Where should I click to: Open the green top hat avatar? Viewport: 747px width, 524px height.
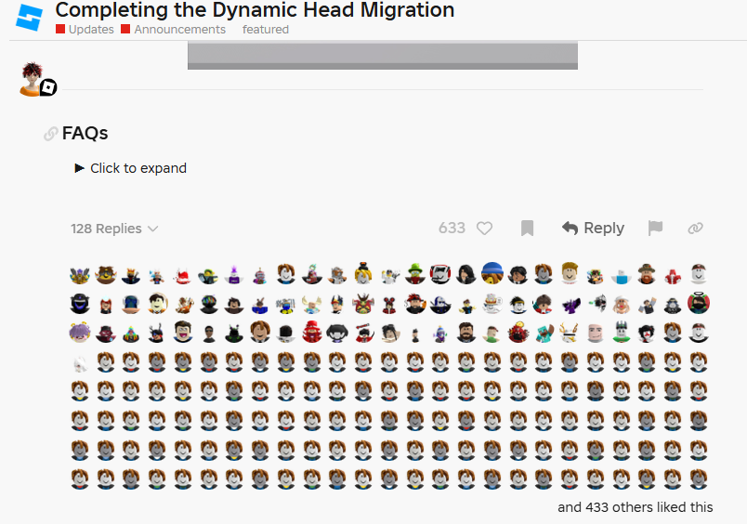415,274
